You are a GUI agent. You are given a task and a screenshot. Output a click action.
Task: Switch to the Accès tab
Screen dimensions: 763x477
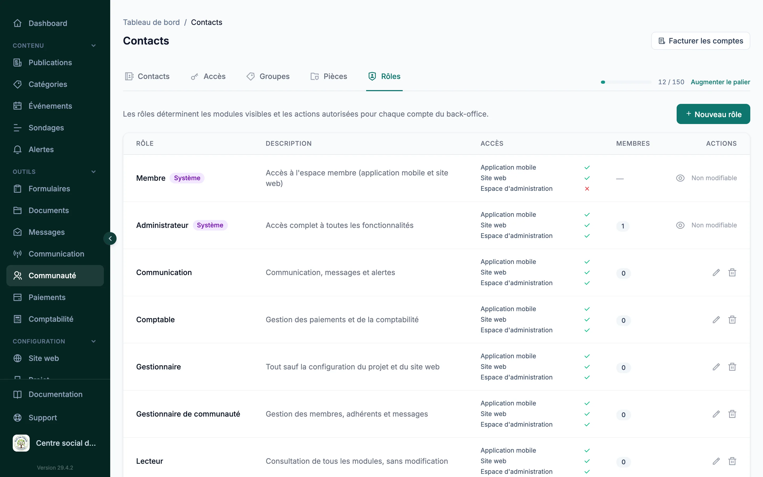[x=208, y=76]
